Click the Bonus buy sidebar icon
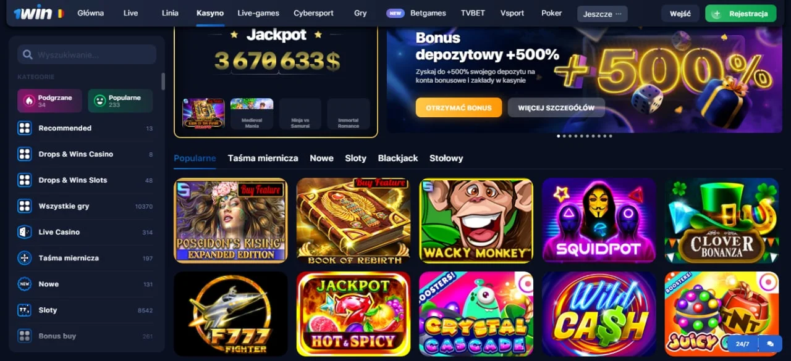Viewport: 791px width, 361px height. (x=25, y=336)
